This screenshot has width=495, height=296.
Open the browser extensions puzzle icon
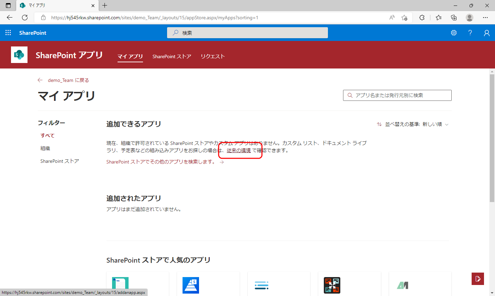[422, 18]
